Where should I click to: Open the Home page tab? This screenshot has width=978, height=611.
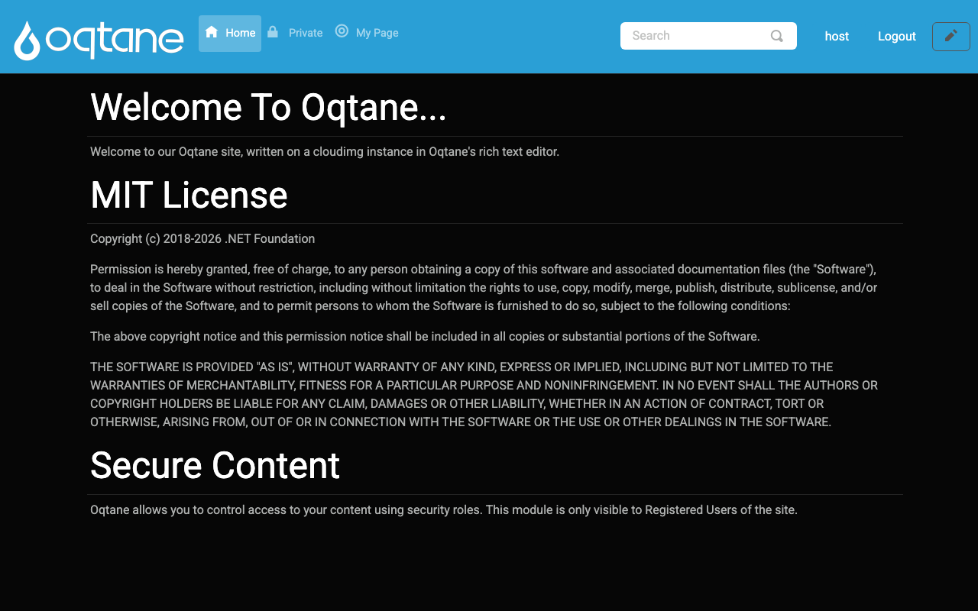(230, 34)
